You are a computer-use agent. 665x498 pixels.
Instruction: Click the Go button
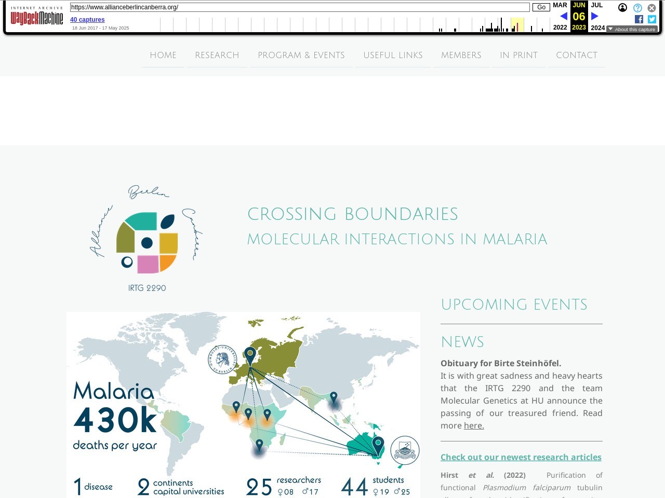coord(541,7)
